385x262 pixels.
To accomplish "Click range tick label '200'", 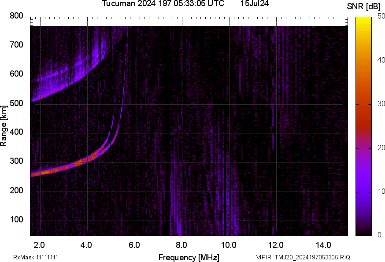I will click(x=16, y=190).
